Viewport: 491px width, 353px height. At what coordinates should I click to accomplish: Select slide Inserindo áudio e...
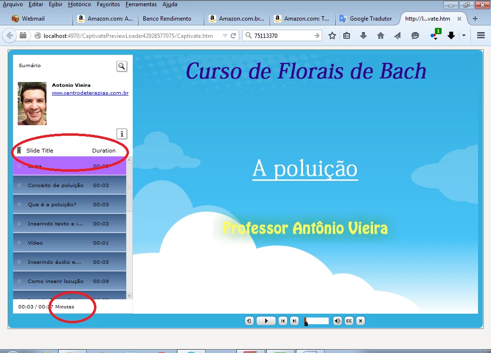click(x=70, y=262)
